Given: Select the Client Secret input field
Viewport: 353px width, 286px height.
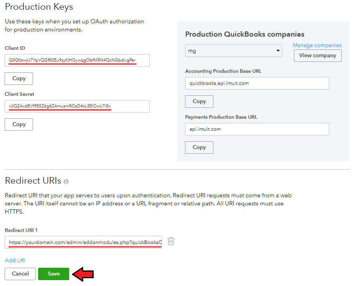Looking at the screenshot, I should coord(77,106).
